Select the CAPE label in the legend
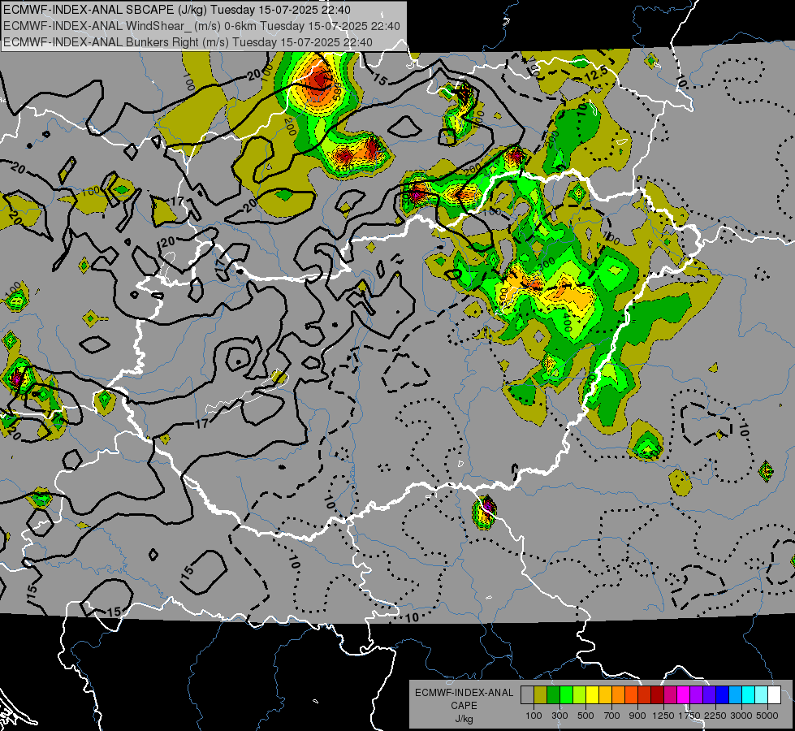Viewport: 795px width, 731px height. click(x=464, y=706)
